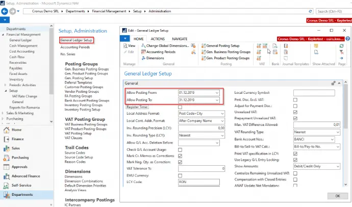Click the back navigation arrow button
This screenshot has height=207, width=352.
(5, 11)
